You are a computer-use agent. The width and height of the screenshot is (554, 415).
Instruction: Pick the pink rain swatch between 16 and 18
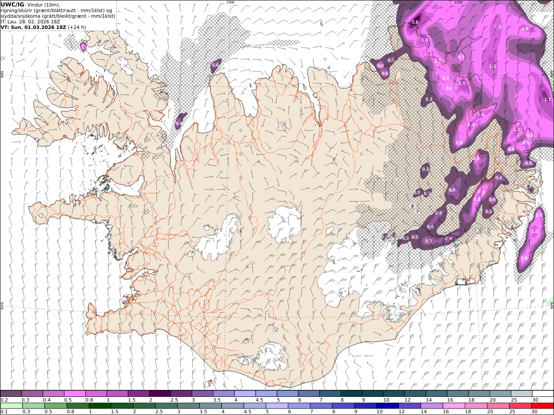[454, 405]
